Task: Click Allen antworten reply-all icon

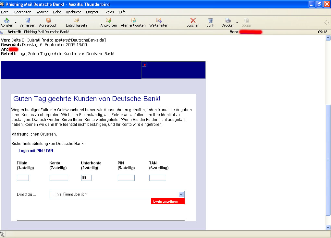Action: (133, 20)
